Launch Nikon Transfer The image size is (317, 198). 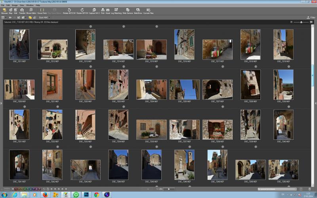22,11
